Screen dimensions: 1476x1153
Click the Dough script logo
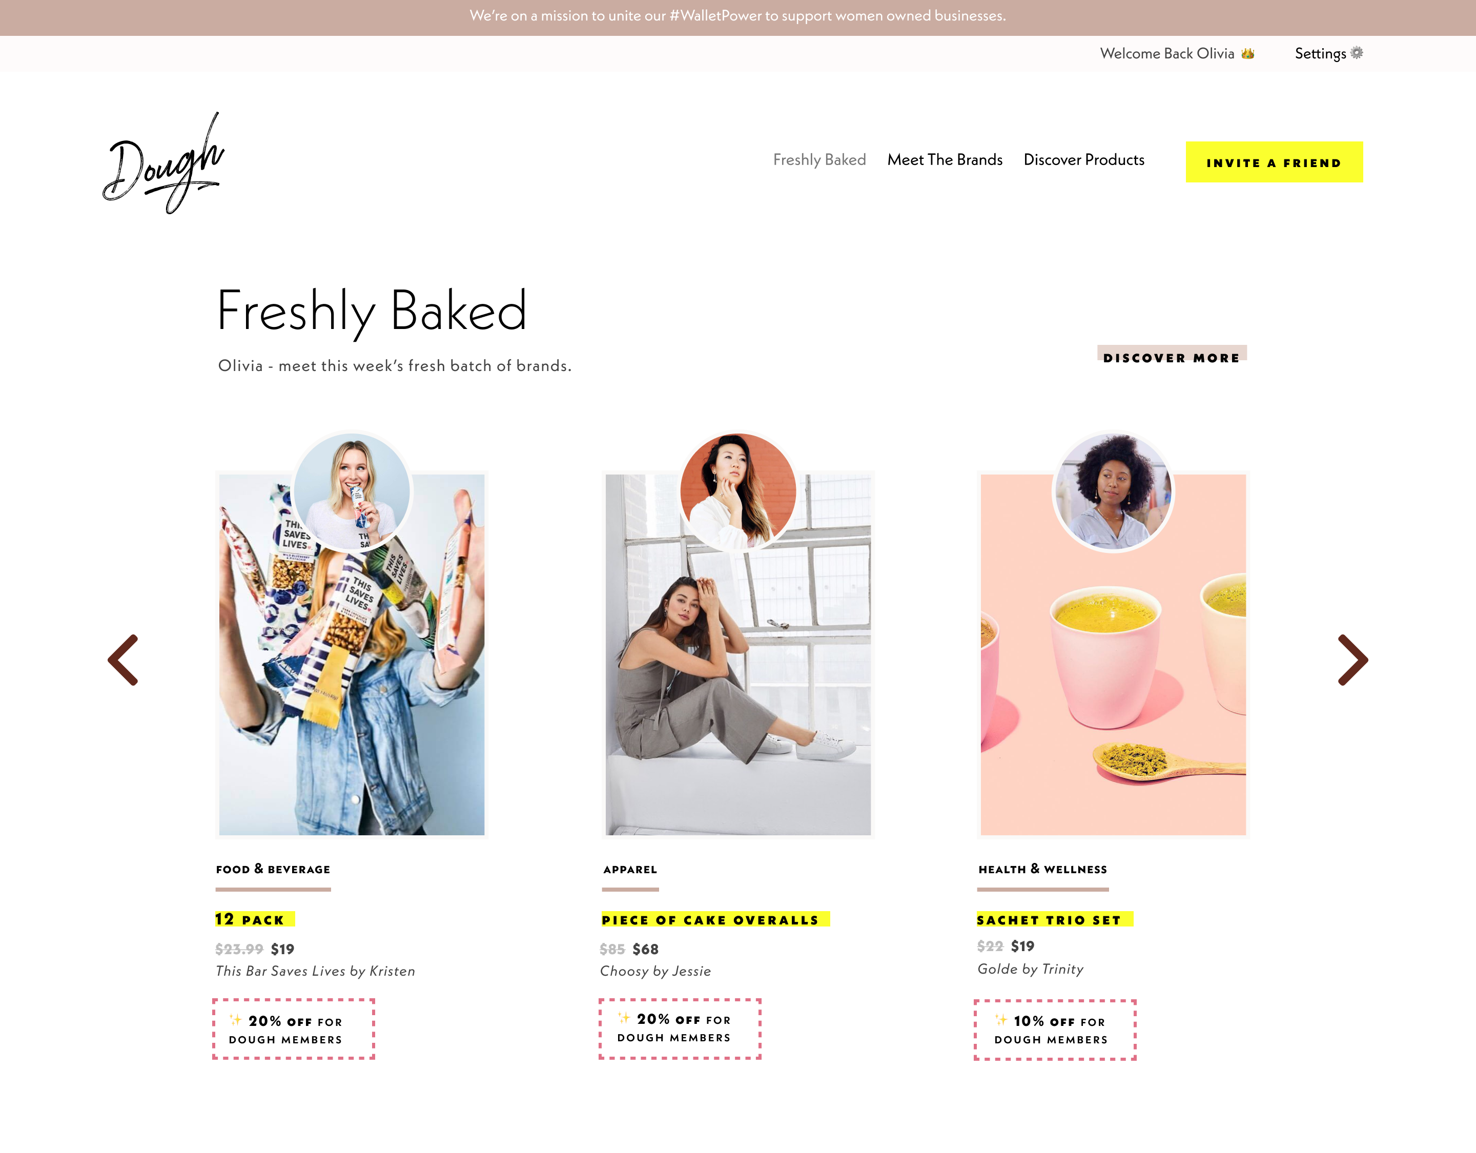tap(163, 163)
